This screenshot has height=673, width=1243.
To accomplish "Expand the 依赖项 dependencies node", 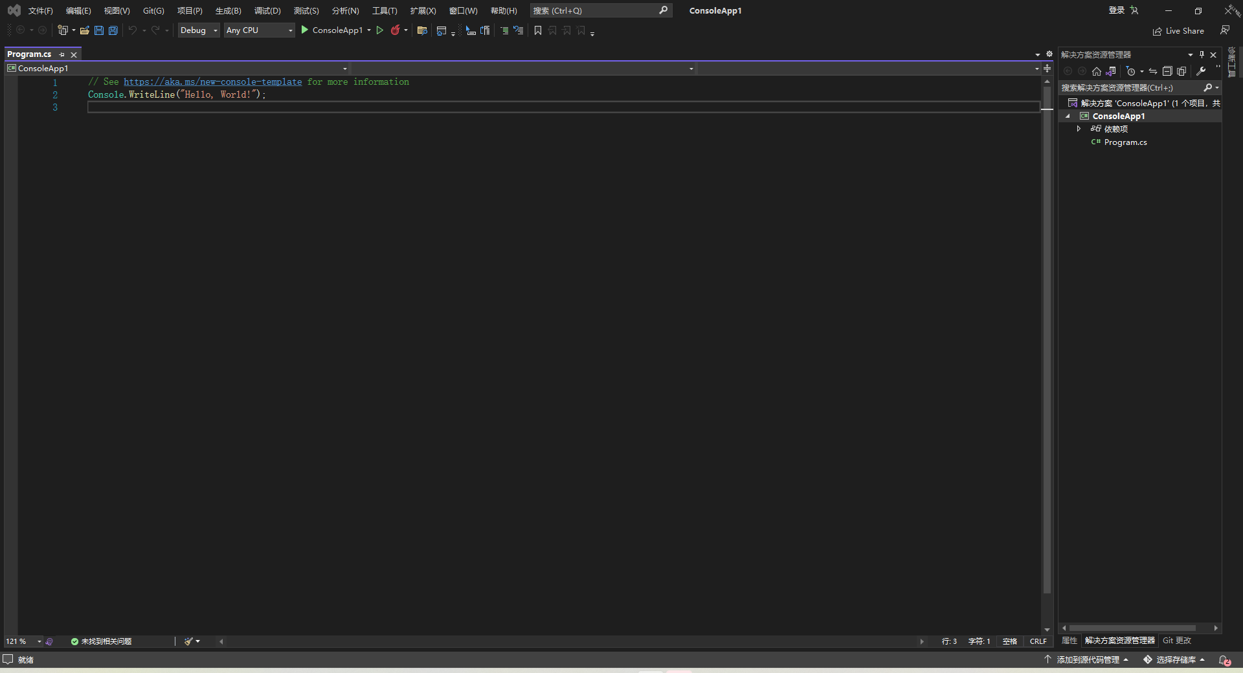I will [x=1079, y=129].
